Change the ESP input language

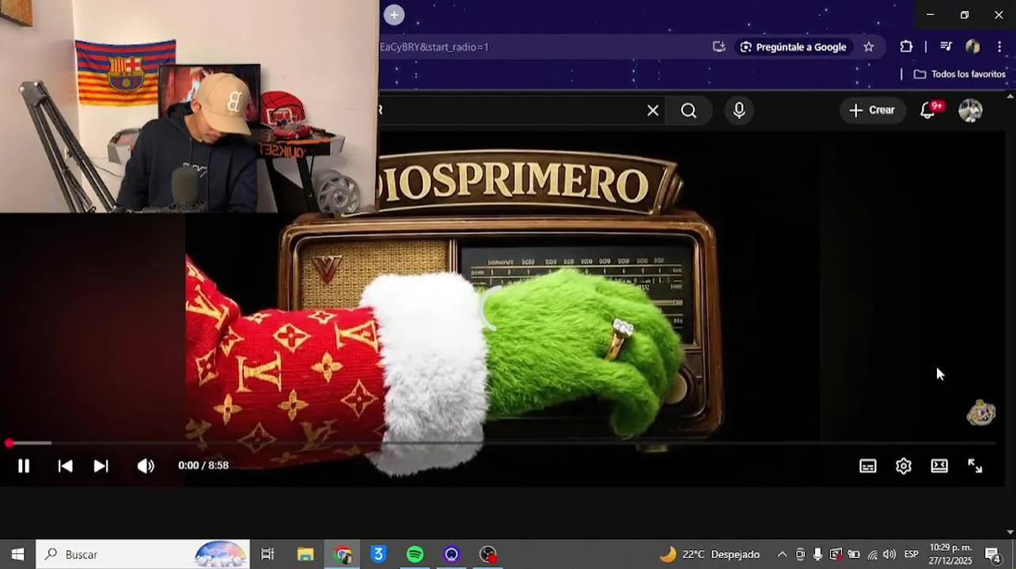point(911,554)
